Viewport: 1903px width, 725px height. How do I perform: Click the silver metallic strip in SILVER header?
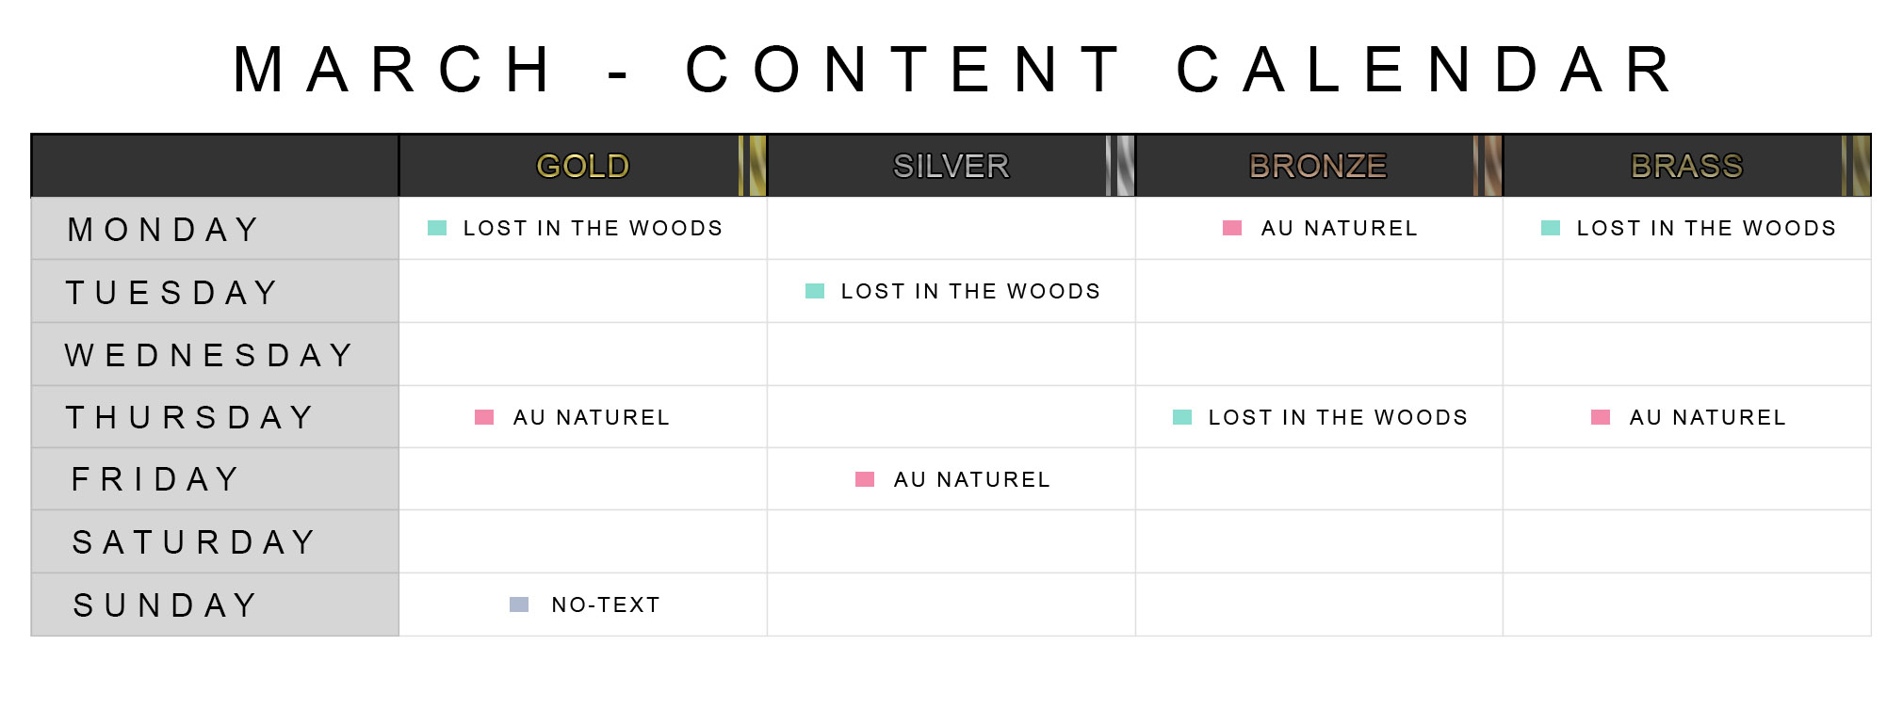(1120, 166)
